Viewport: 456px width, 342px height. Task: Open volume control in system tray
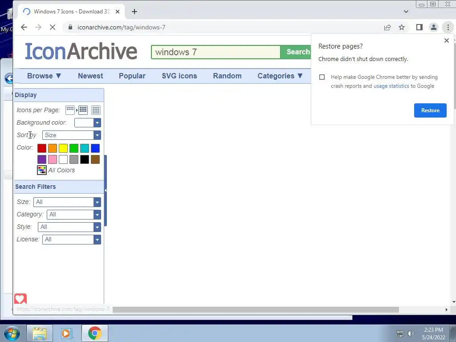tap(411, 334)
